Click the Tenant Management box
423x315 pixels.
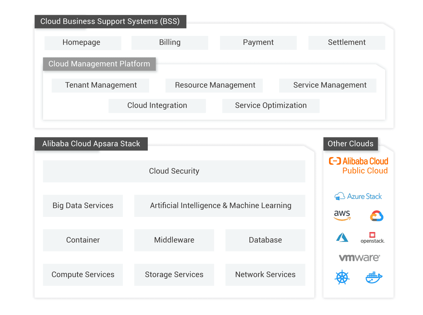(x=101, y=85)
